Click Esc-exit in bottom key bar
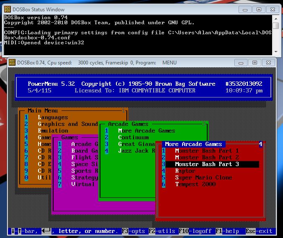This screenshot has height=238, width=283. pyautogui.click(x=259, y=231)
